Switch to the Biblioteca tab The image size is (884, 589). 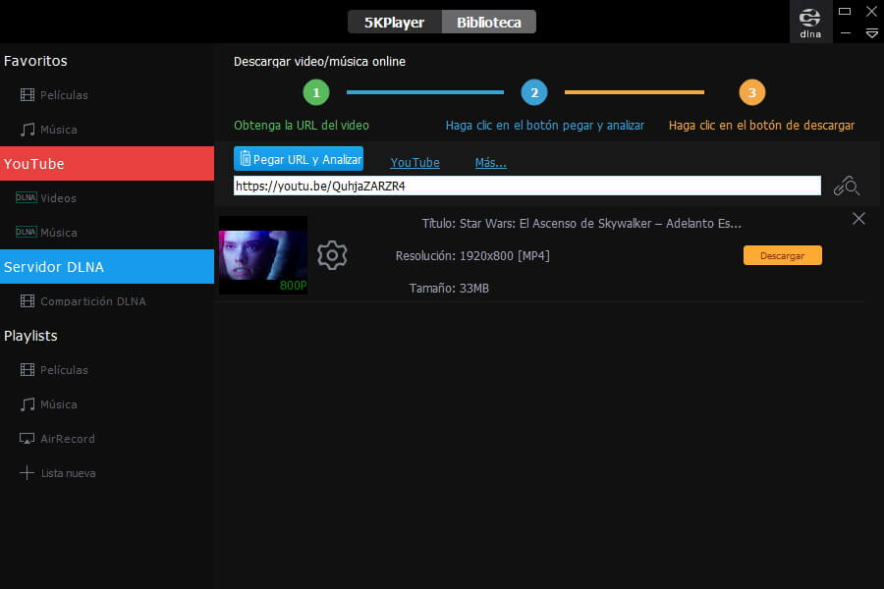489,22
